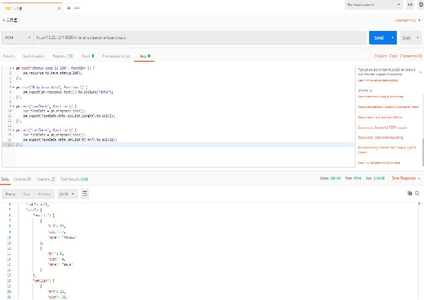Image resolution: width=424 pixels, height=300 pixels.
Task: Open the Send button dropdown arrow
Action: [393, 38]
